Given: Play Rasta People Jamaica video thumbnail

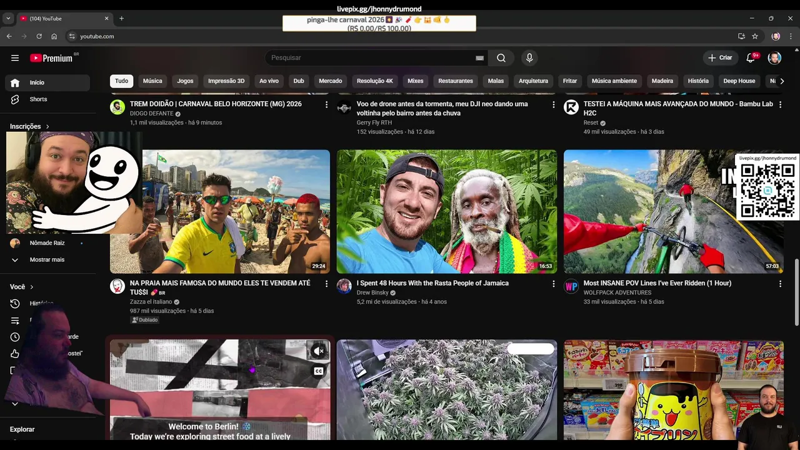Looking at the screenshot, I should (x=447, y=211).
